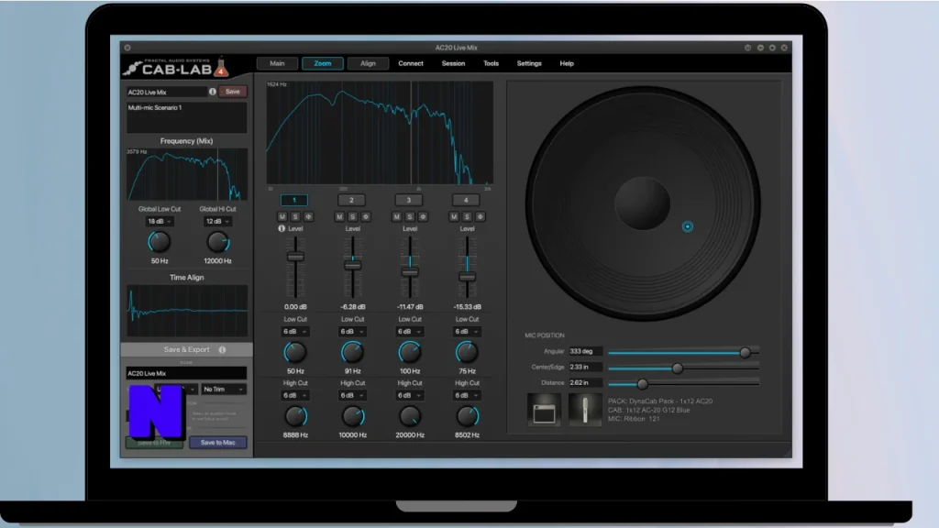Open channel 4 High Cut slope dropdown
The width and height of the screenshot is (939, 528).
(x=467, y=396)
